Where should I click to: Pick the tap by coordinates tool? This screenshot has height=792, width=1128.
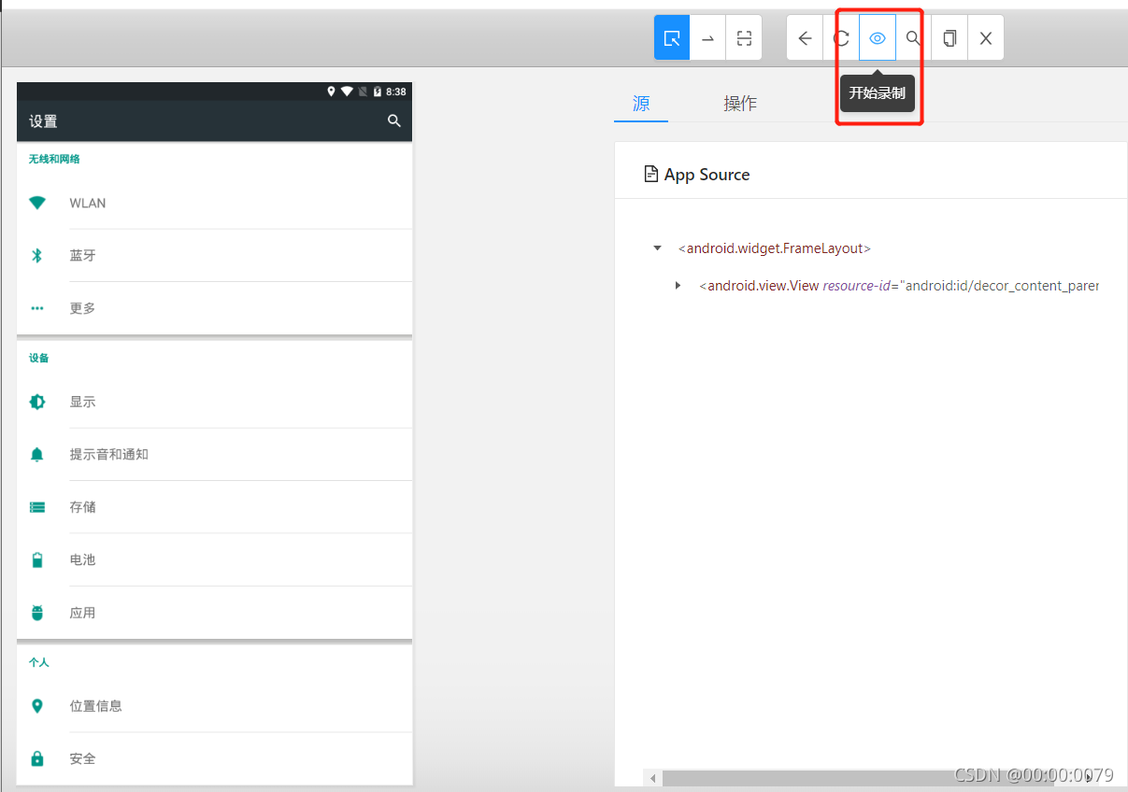pyautogui.click(x=744, y=38)
